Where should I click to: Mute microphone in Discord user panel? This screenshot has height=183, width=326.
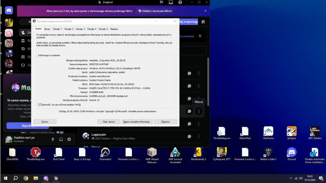point(53,139)
